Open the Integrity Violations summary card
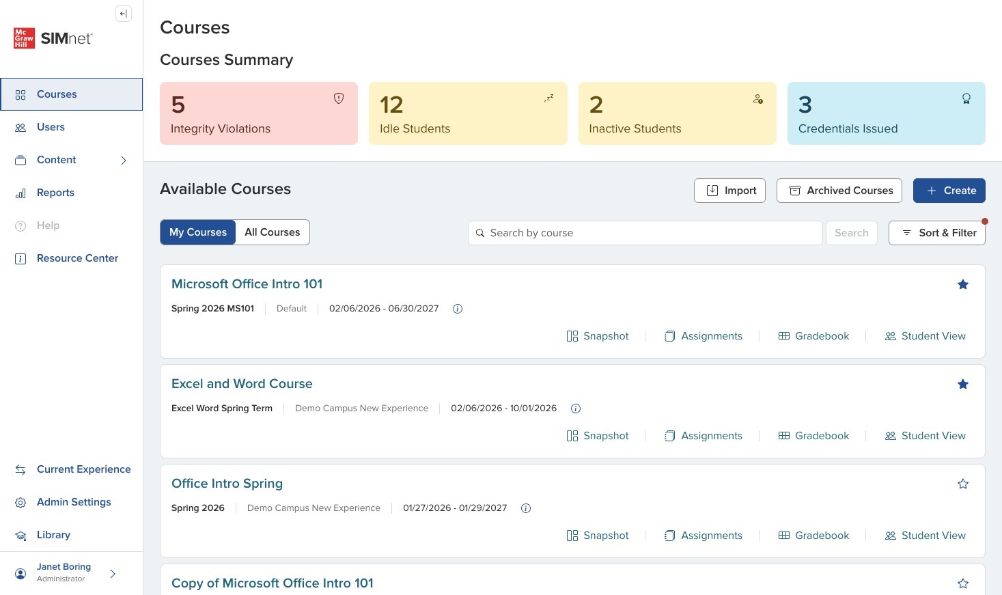The image size is (1002, 595). tap(259, 113)
